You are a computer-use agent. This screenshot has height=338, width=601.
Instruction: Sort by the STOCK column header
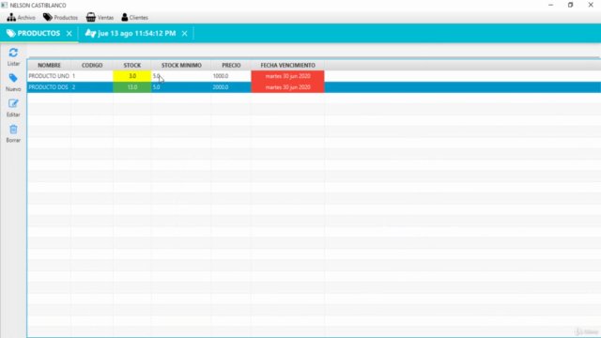[x=132, y=65]
